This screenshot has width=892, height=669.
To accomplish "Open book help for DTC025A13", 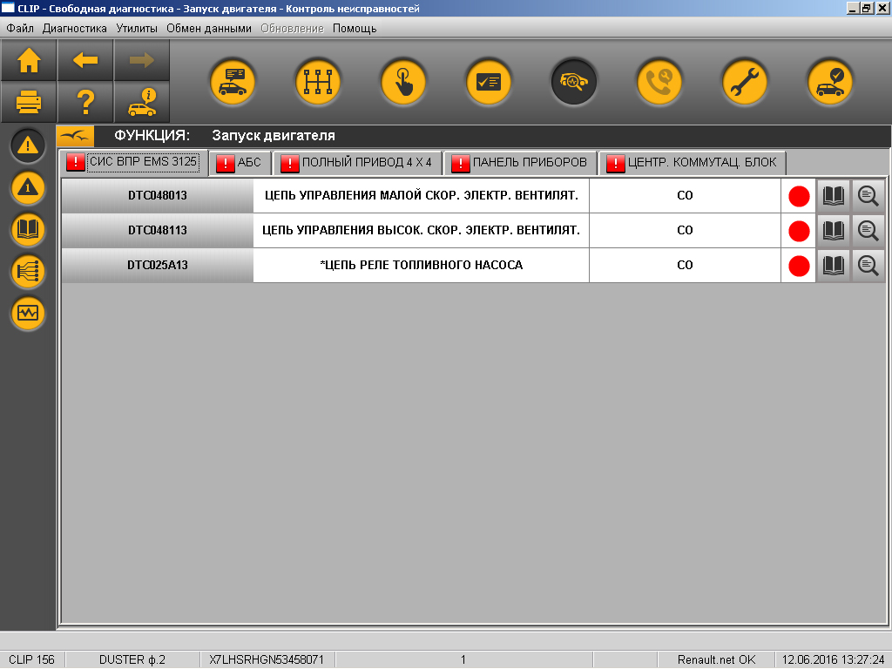I will (x=834, y=265).
